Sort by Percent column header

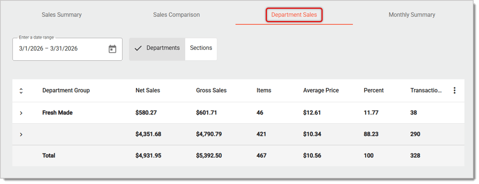click(374, 90)
